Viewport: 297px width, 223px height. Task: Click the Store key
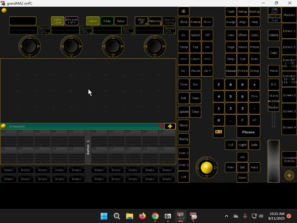183,125
